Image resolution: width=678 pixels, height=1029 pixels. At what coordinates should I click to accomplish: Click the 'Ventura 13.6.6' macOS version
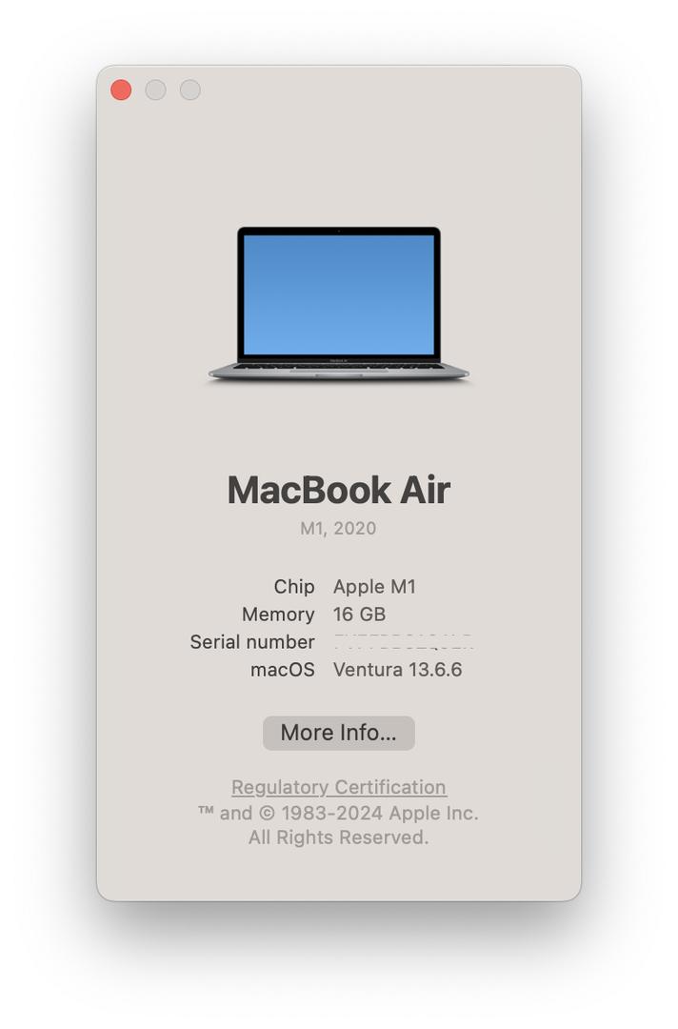[x=397, y=670]
